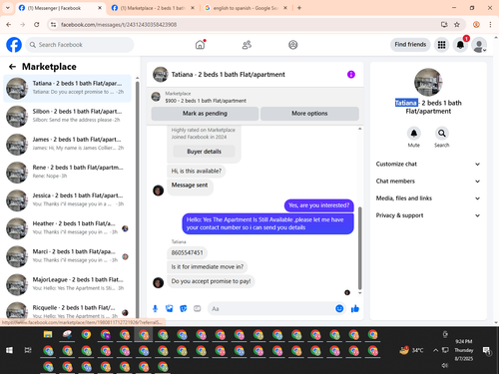This screenshot has width=499, height=374.
Task: Go back using the Marketplace back arrow
Action: (12, 67)
